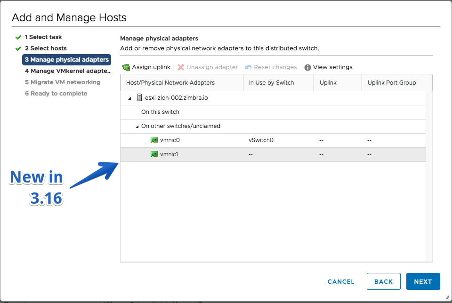Viewport: 452px width, 303px height.
Task: Click the adapter list vertical scrollbar
Action: (429, 176)
